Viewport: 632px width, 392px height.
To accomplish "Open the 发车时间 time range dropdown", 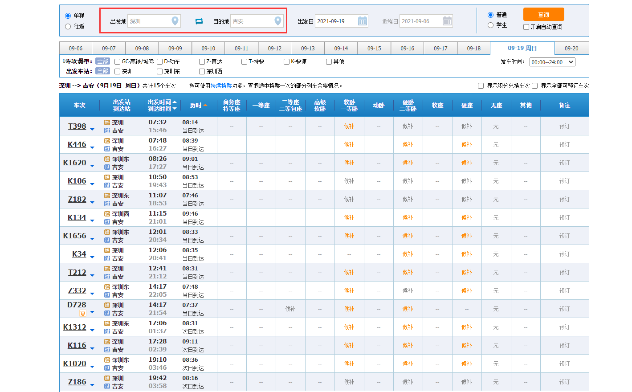I will [x=552, y=62].
